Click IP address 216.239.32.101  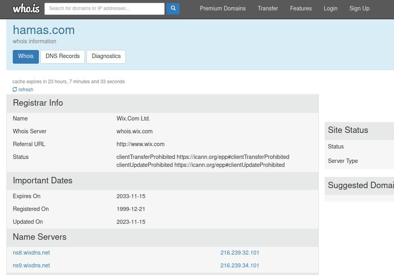pos(240,253)
